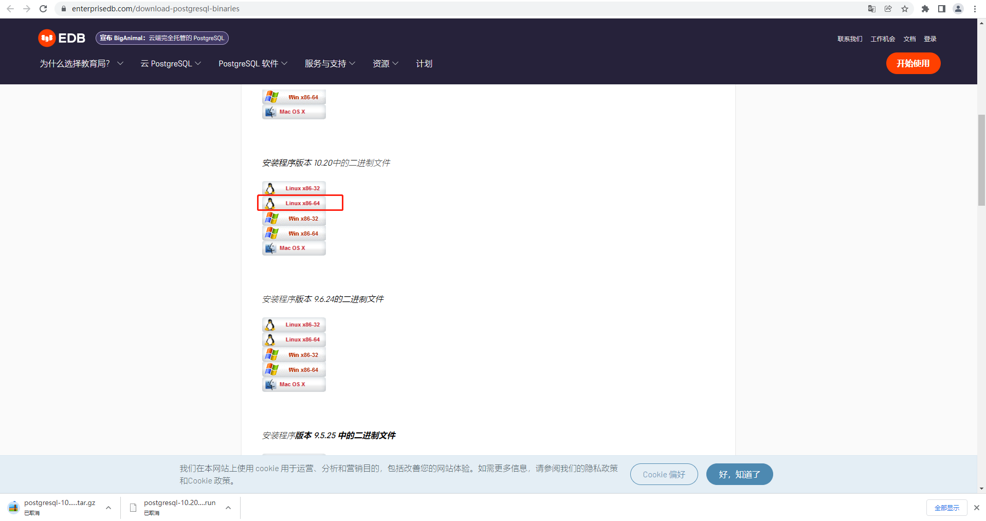Click the 文档 link
Screen dimensions: 986x521
pos(909,39)
